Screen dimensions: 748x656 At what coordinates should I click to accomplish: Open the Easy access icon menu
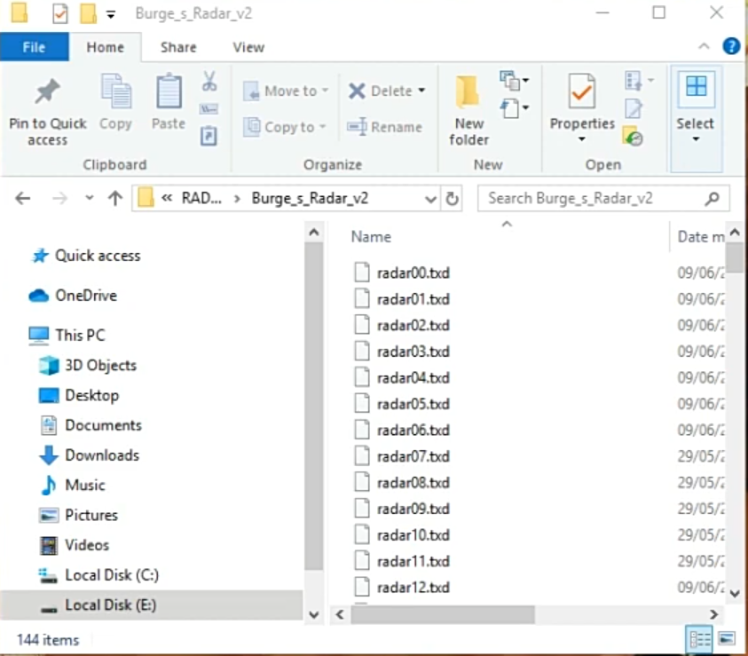(x=515, y=108)
